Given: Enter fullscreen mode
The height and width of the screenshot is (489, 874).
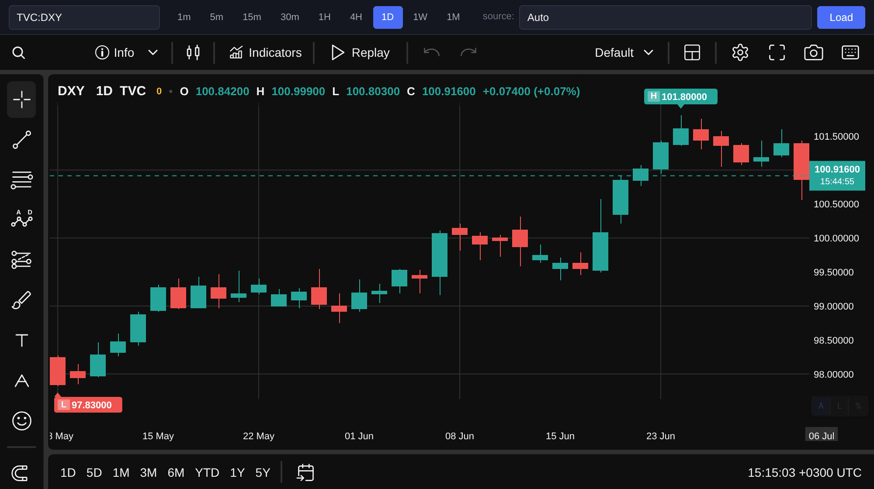Looking at the screenshot, I should coord(777,53).
